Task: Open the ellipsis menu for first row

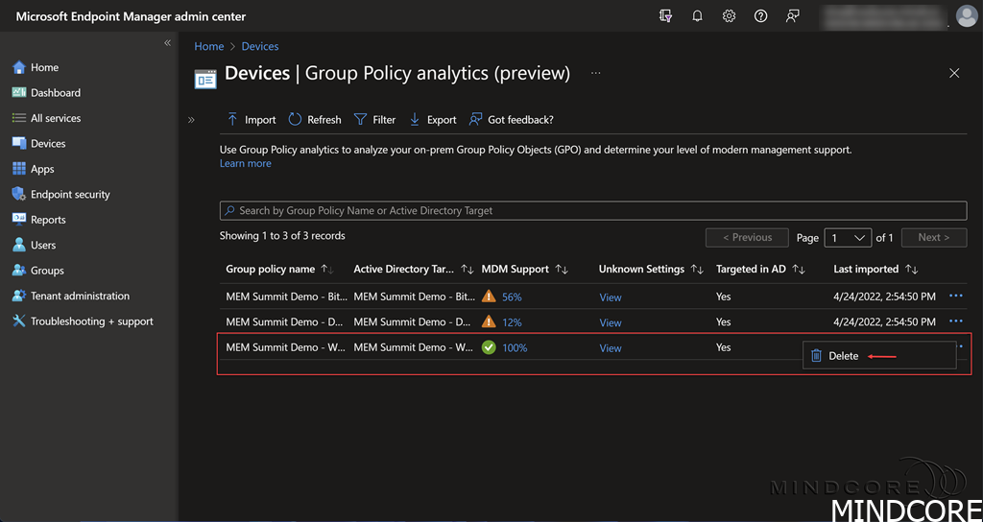Action: click(x=955, y=297)
